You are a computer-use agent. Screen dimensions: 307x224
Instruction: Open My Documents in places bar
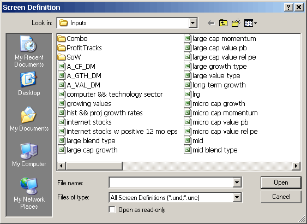click(29, 119)
